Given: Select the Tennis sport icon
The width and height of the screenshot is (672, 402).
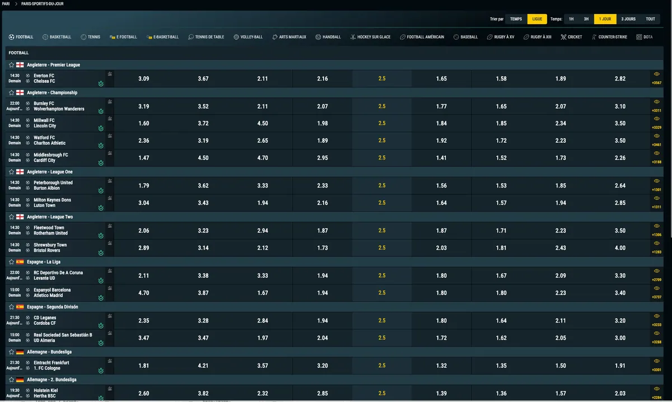Looking at the screenshot, I should coord(83,37).
